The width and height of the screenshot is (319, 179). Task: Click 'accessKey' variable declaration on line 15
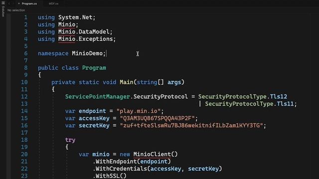94,118
